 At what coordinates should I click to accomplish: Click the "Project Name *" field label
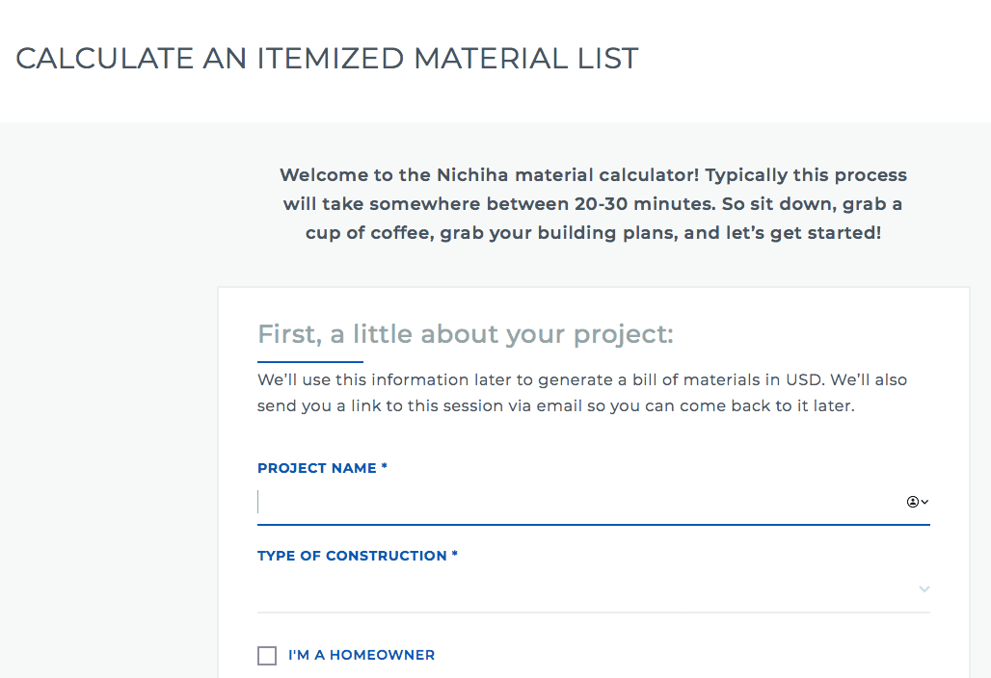point(322,468)
